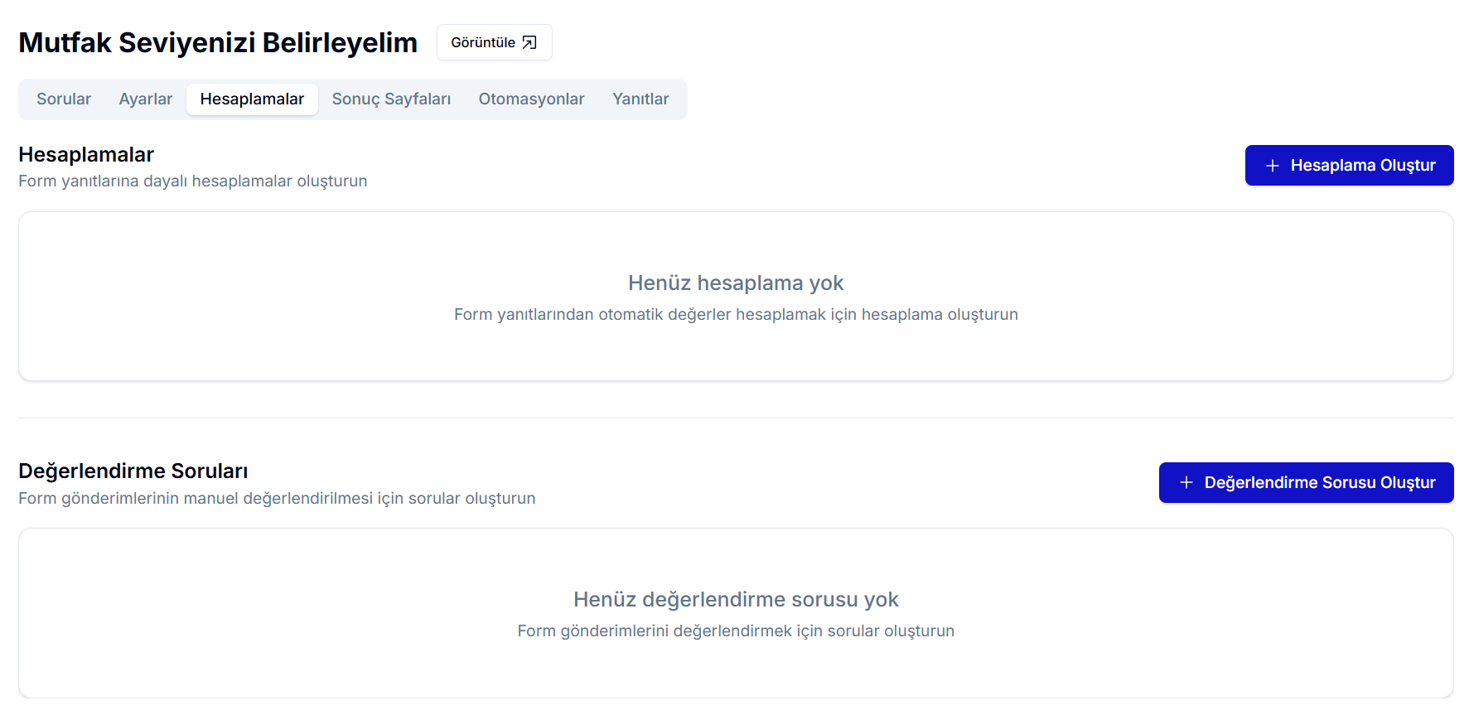1474x720 pixels.
Task: Click the plus icon on Hesaplama Oluştur
Action: point(1272,166)
